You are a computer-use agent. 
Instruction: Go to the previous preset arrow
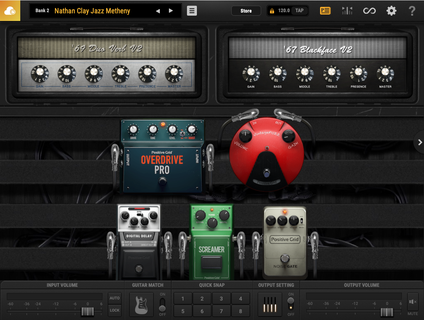pyautogui.click(x=158, y=11)
